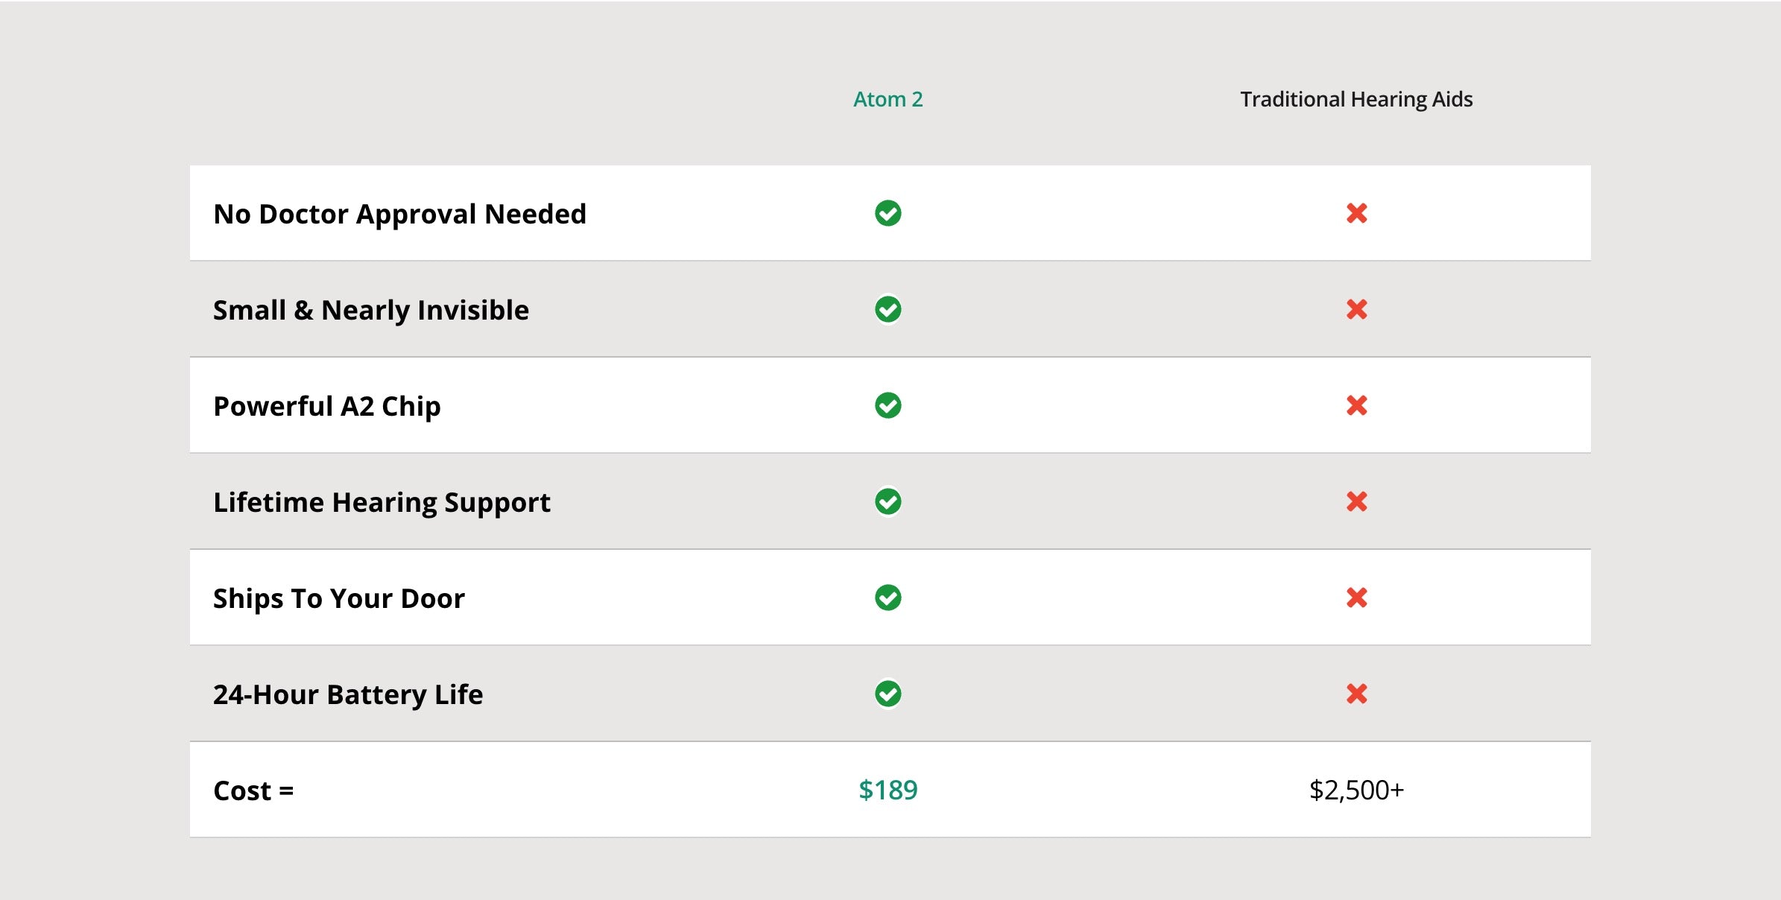Click red X in 24-Hour Battery Life row
Viewport: 1781px width, 900px height.
point(1356,694)
